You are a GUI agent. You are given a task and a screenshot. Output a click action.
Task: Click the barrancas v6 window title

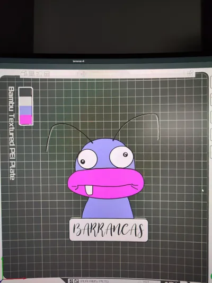(x=78, y=61)
